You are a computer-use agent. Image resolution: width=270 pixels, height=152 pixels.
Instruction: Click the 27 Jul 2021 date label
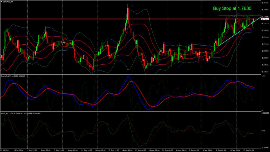[x=5, y=150]
